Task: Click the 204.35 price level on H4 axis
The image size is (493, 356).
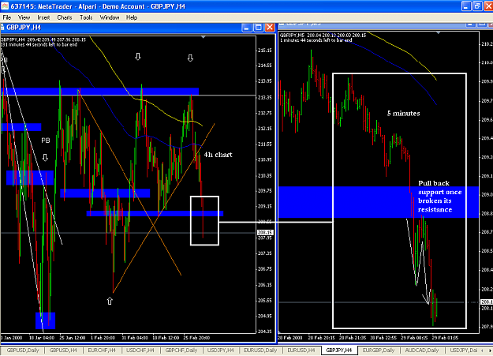Action: (x=265, y=332)
